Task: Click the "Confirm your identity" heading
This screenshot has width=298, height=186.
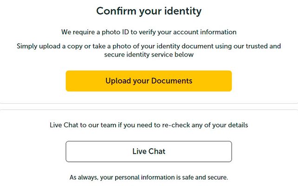Action: pos(149,11)
